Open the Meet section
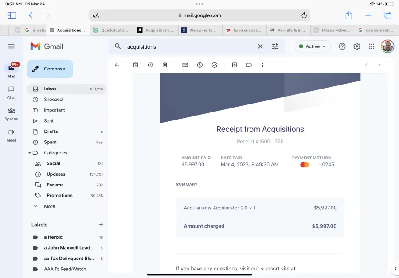399x278 pixels. 11,135
